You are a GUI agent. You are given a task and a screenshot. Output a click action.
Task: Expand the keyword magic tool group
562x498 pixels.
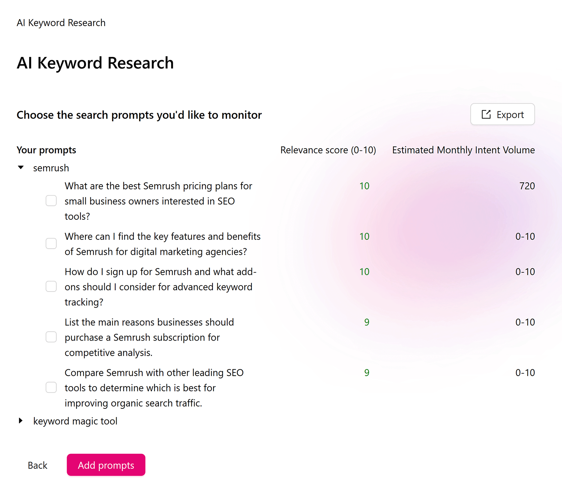click(x=21, y=421)
